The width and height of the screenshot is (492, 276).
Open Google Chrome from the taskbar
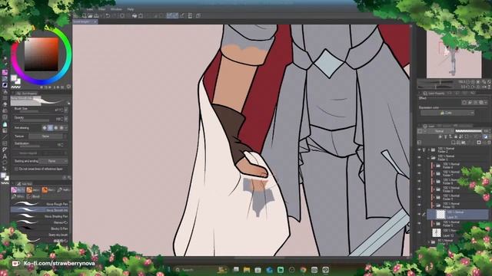point(303,270)
